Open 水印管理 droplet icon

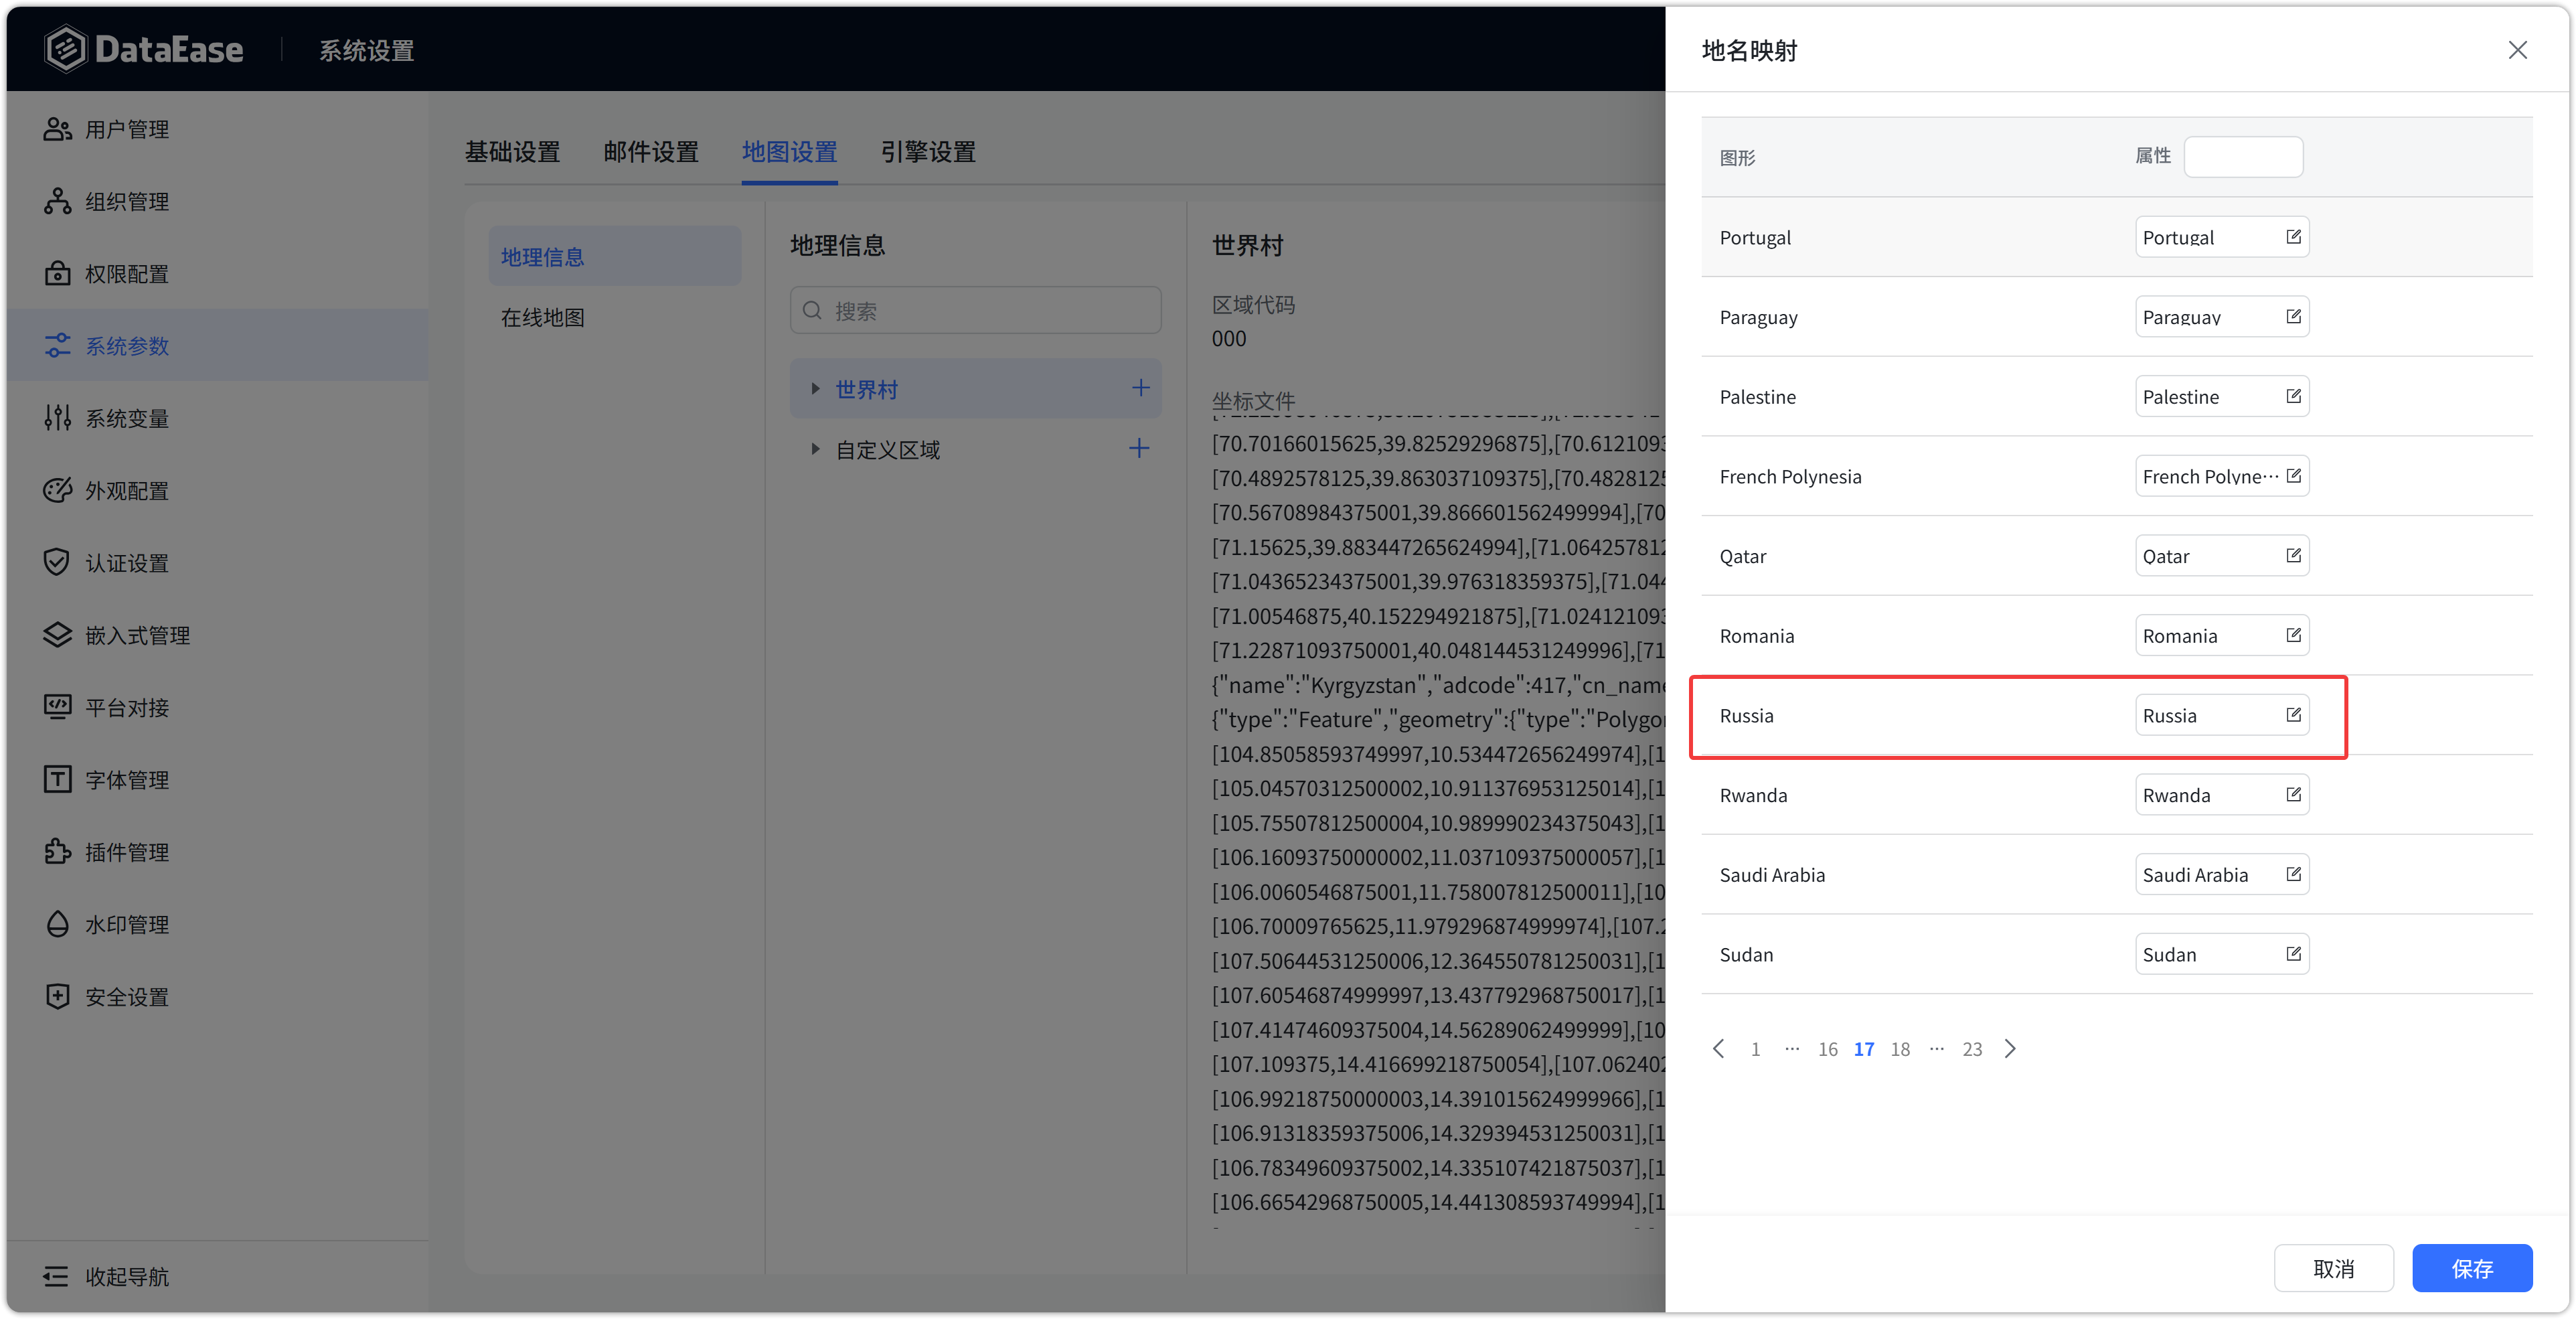point(57,924)
